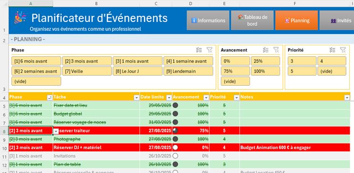354x173 pixels.
Task: Select the Invitations task cell
Action: [x=96, y=156]
